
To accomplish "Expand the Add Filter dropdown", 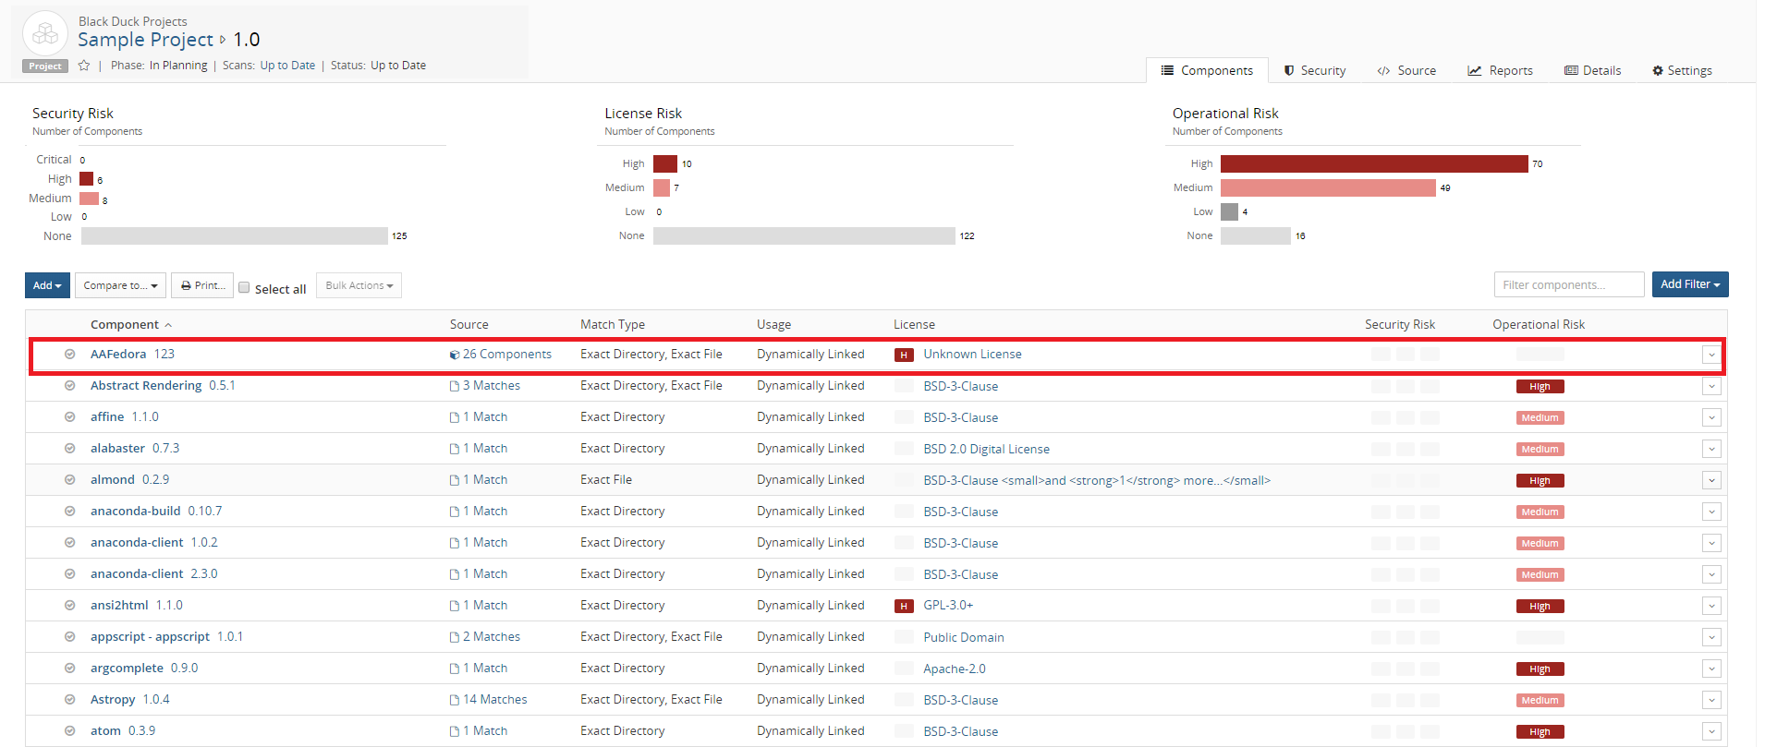I will tap(1689, 284).
